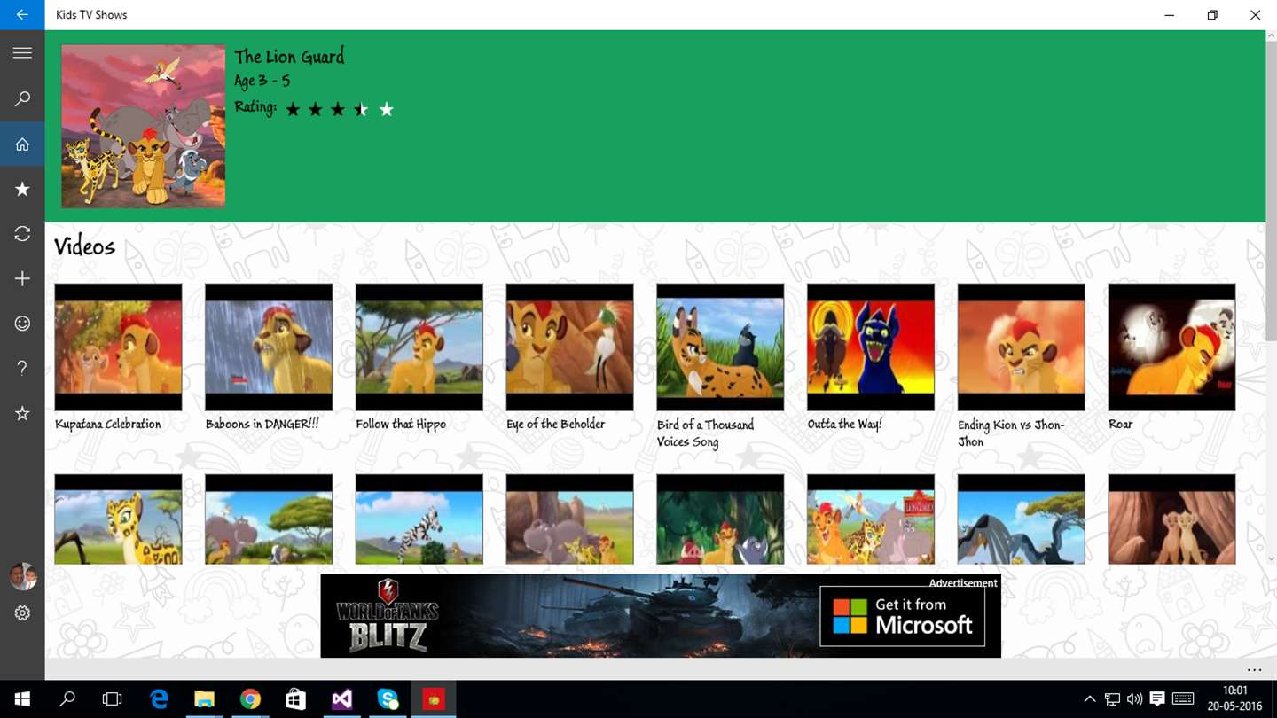Click the Bird of a Thousand Voices Song title
Screen dimensions: 1277x718
pyautogui.click(x=706, y=433)
